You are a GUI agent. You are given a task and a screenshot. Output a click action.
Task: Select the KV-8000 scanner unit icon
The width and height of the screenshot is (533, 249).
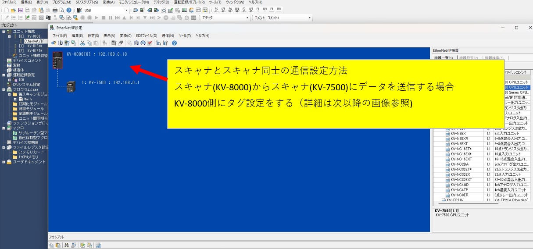tap(57, 60)
